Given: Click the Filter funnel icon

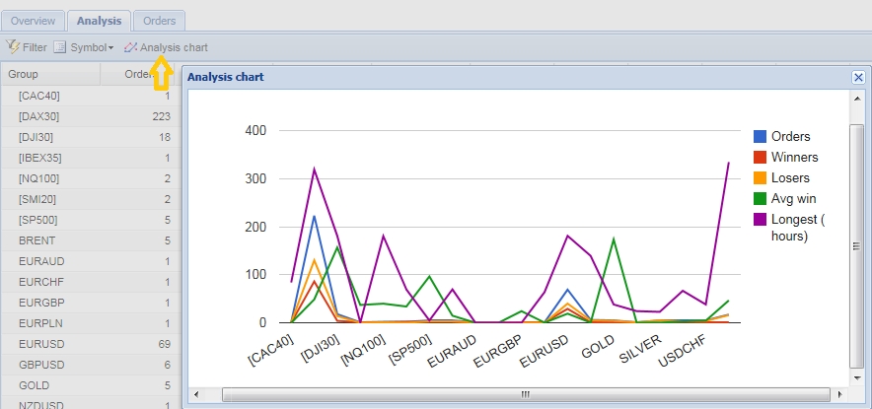Looking at the screenshot, I should pos(13,47).
